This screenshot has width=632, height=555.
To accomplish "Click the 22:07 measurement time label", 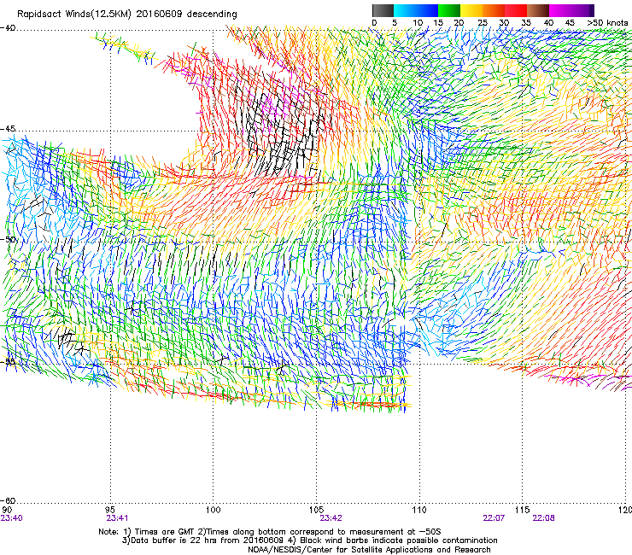I will tap(494, 518).
